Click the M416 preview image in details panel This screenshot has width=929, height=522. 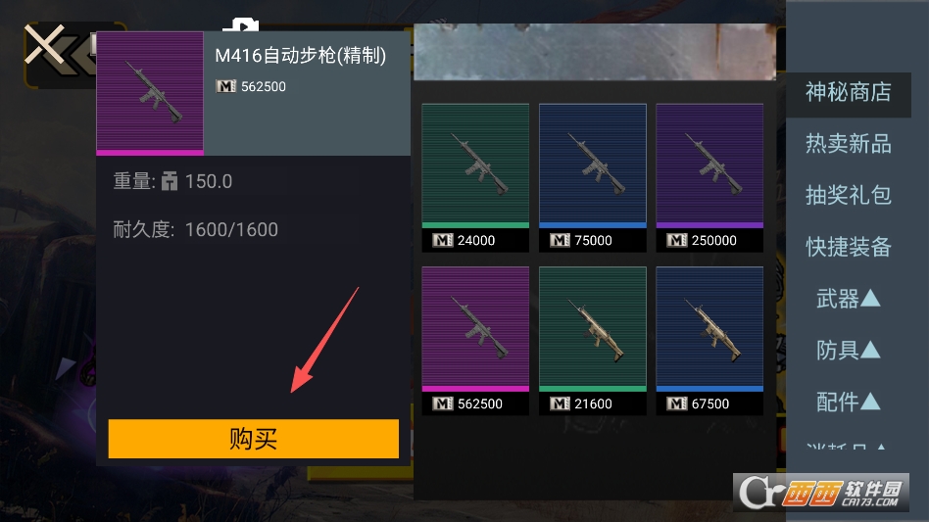click(x=150, y=93)
